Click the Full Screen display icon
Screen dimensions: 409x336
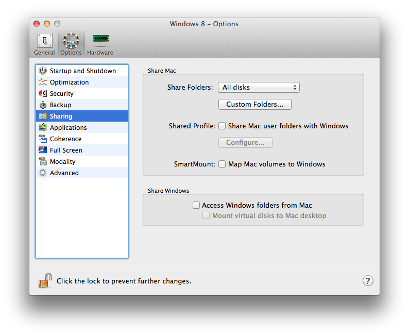pyautogui.click(x=43, y=150)
